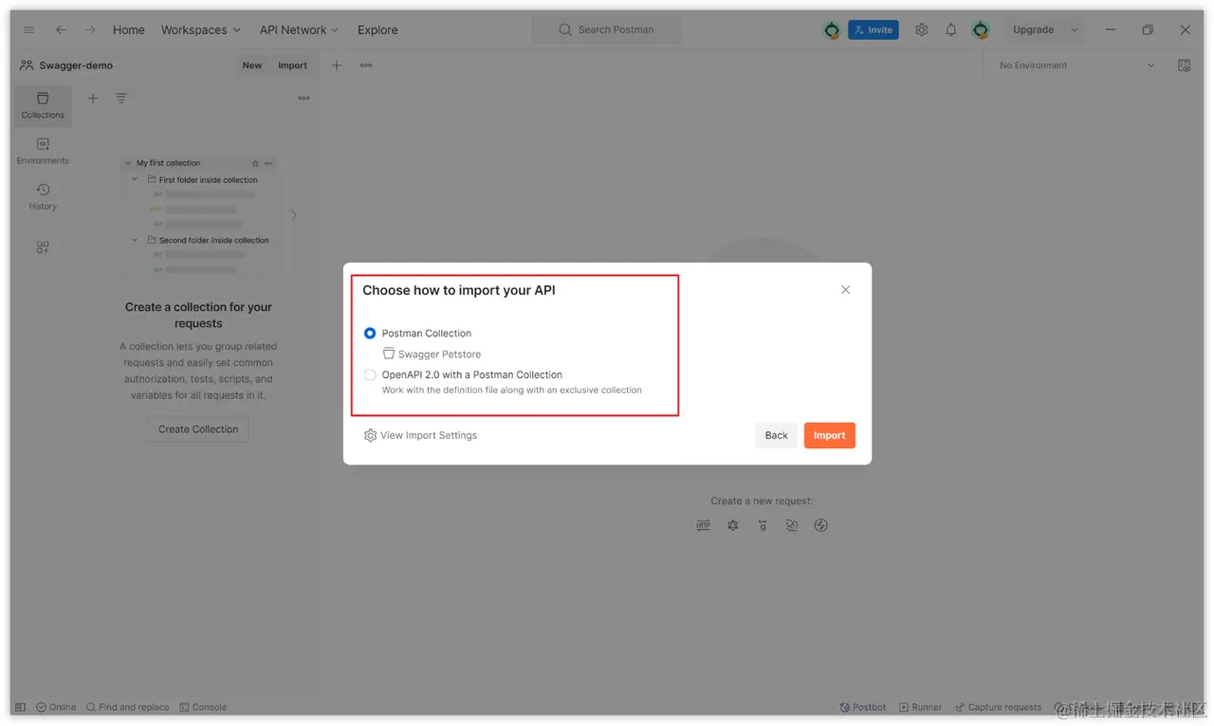
Task: Open the Explore page
Action: (x=377, y=30)
